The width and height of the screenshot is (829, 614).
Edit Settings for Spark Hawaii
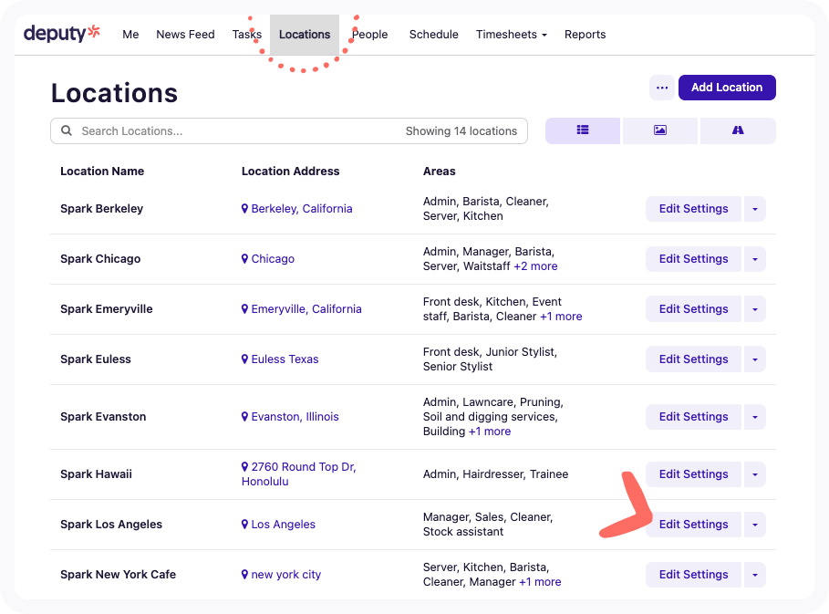[x=693, y=474]
